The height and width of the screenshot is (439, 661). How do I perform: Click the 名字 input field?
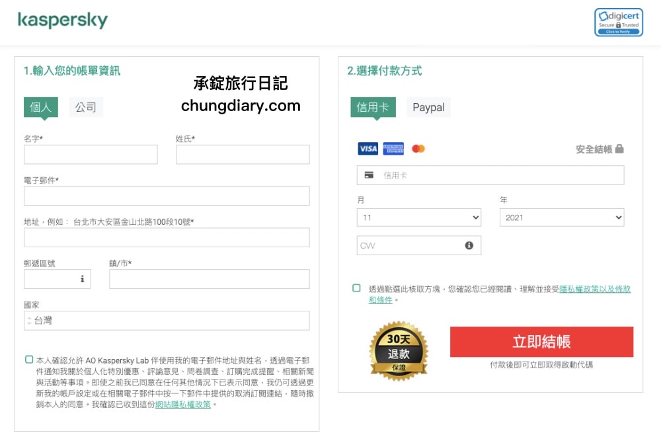click(x=90, y=154)
